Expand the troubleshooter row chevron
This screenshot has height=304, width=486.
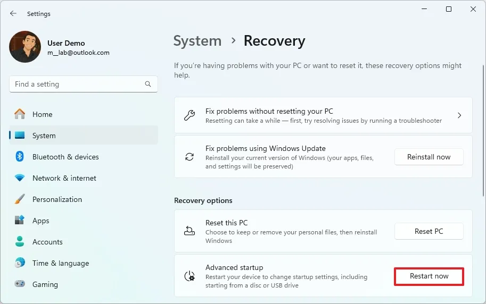pyautogui.click(x=459, y=115)
